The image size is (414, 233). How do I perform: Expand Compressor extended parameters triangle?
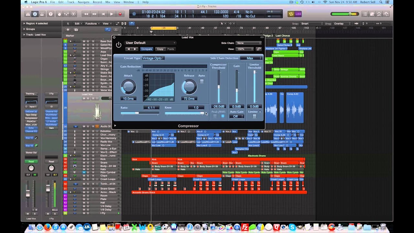point(115,126)
